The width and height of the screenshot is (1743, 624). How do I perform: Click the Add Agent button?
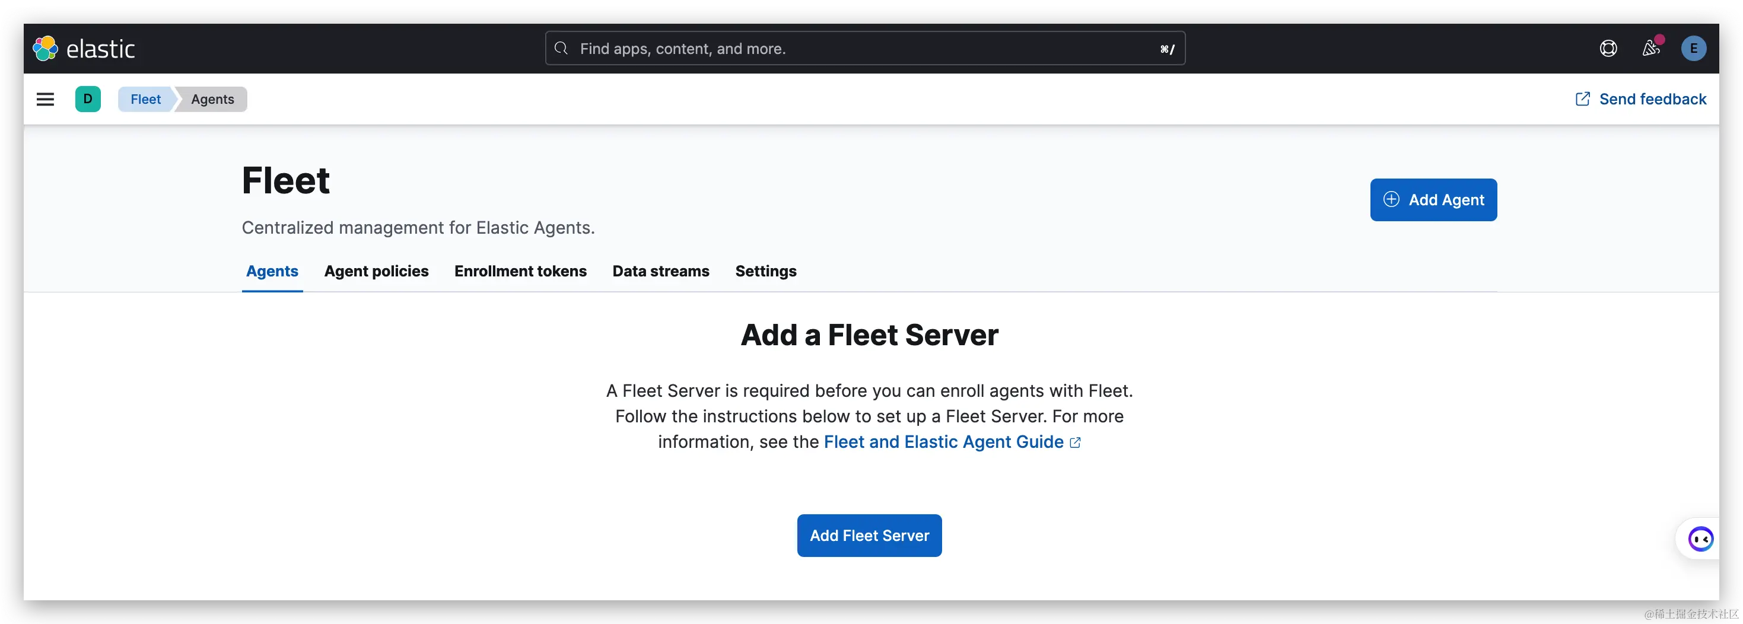(1433, 200)
